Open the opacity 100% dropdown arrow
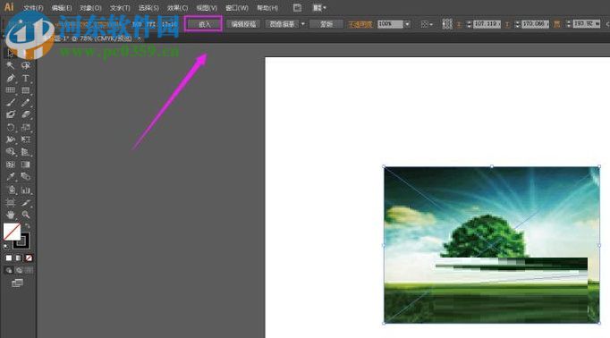 coord(407,24)
